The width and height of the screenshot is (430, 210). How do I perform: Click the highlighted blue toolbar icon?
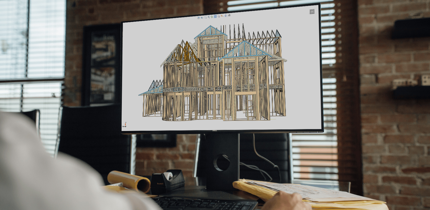[x=215, y=16]
